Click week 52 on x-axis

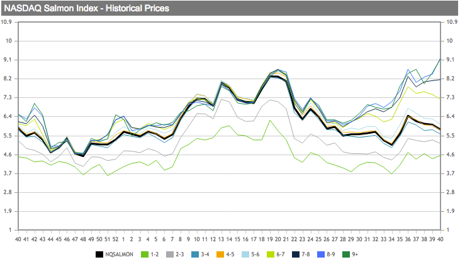(115, 239)
